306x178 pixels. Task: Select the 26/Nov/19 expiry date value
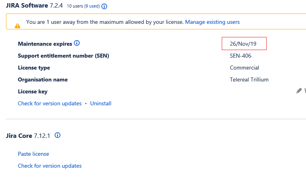243,44
